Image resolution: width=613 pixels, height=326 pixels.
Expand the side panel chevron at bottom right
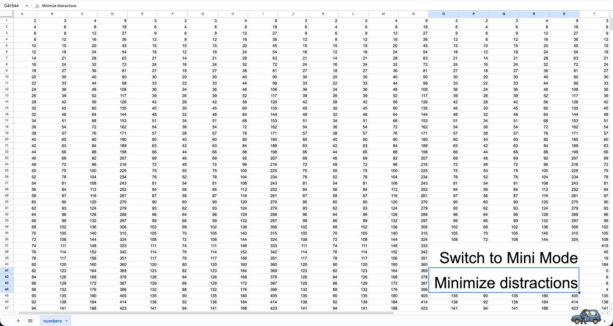click(605, 321)
